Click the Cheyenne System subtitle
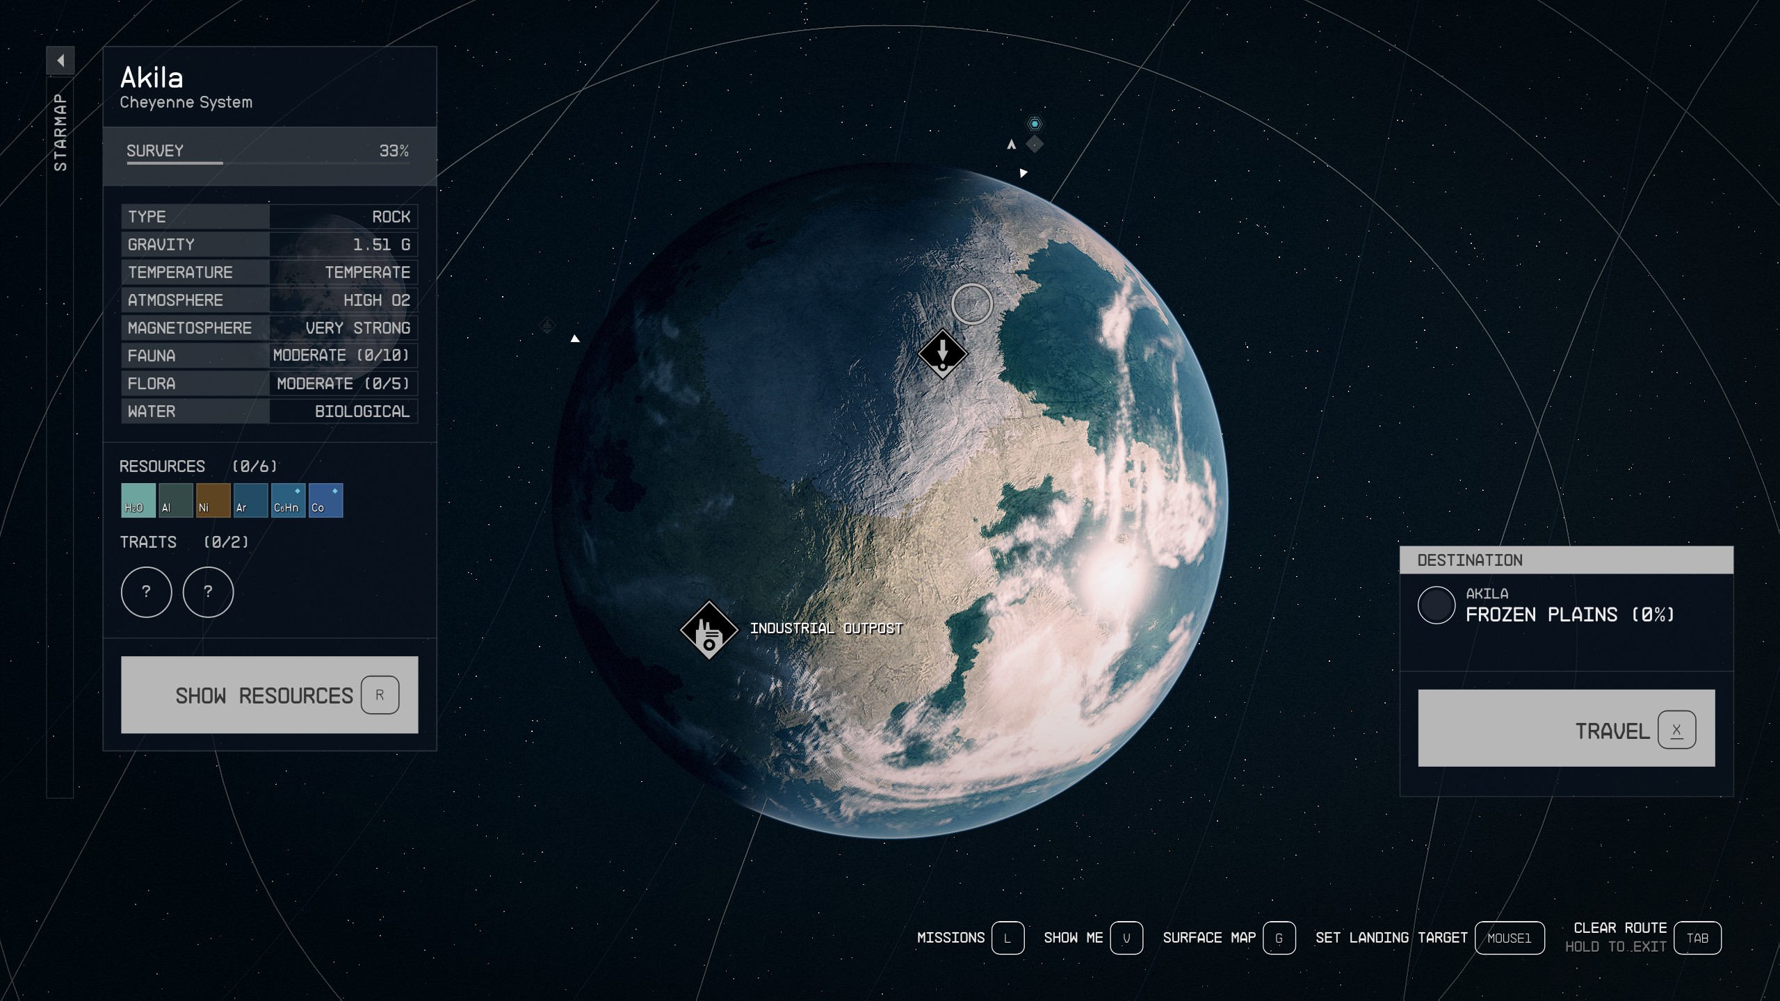The image size is (1780, 1001). (x=186, y=102)
